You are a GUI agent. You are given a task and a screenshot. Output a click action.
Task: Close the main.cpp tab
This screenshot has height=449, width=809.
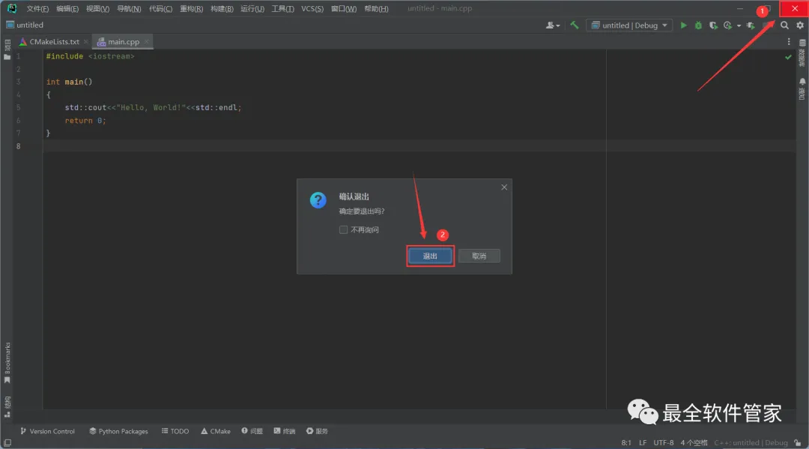point(147,42)
